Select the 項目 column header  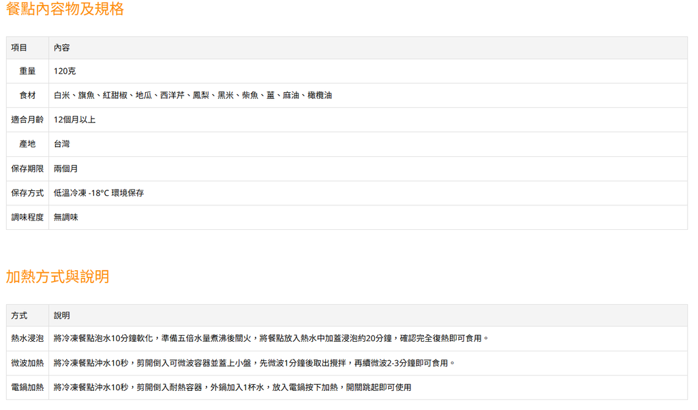tap(19, 48)
